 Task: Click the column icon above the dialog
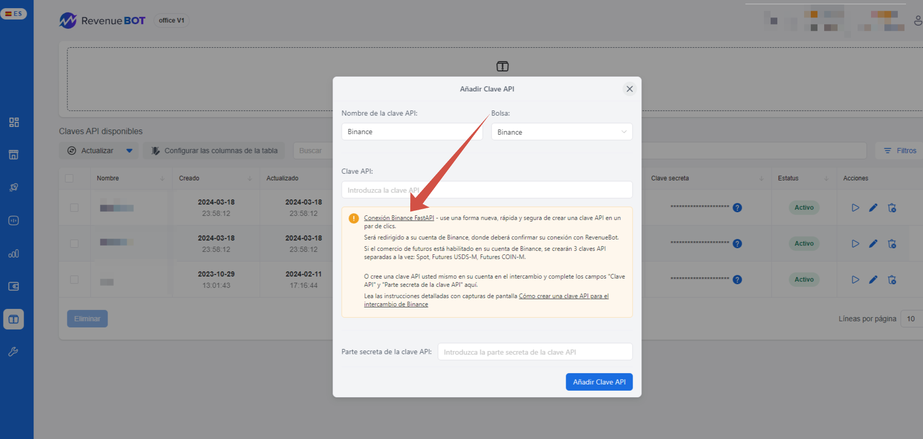click(x=502, y=66)
